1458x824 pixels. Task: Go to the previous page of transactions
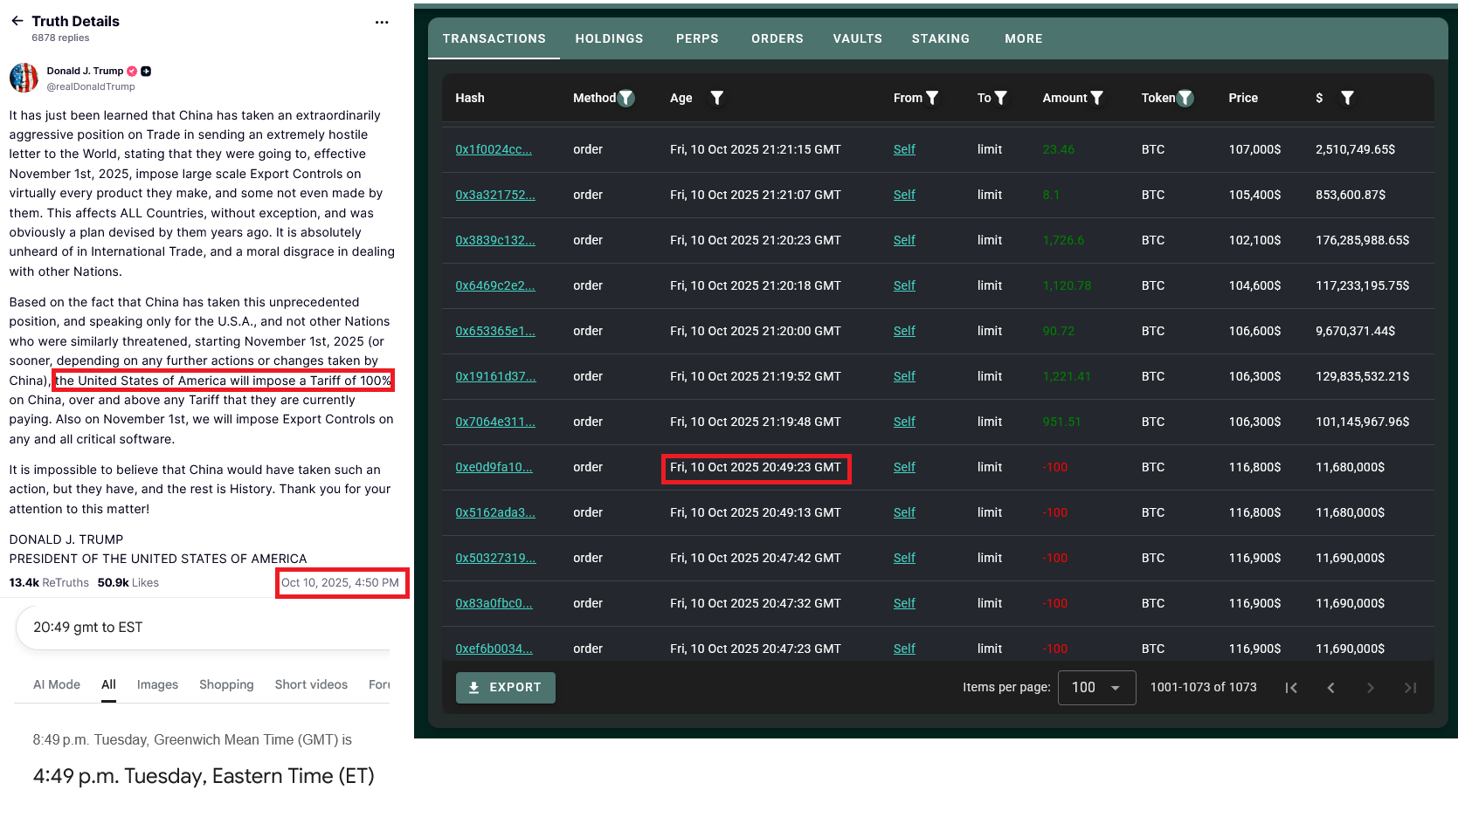point(1330,688)
